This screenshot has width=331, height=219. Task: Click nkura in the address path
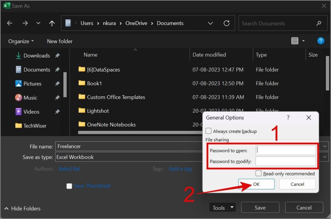pyautogui.click(x=109, y=23)
